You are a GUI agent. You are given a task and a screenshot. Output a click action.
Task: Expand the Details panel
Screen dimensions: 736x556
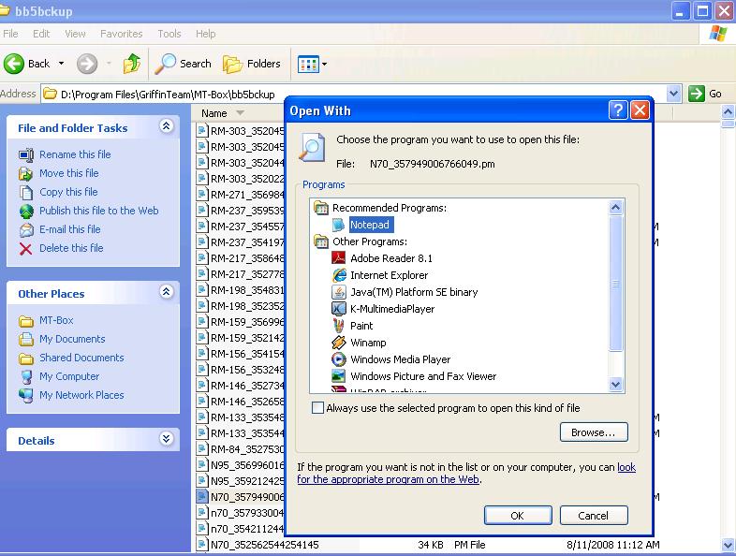pyautogui.click(x=166, y=439)
